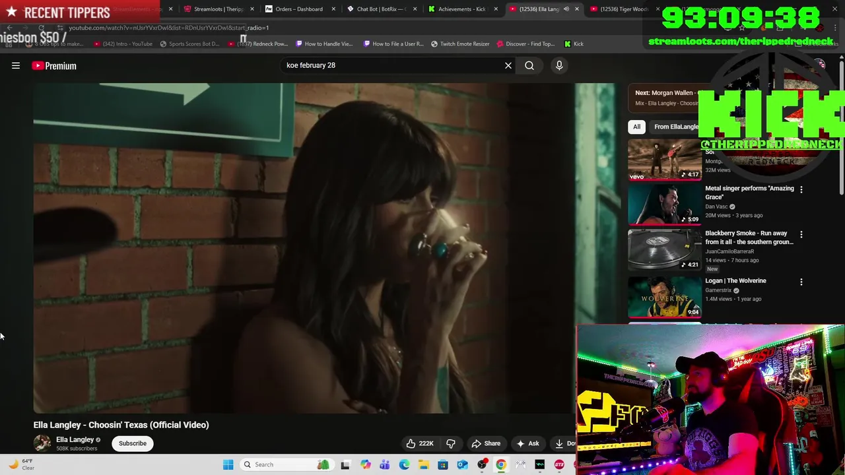845x475 pixels.
Task: Open the '(342) Intro - YouTube' bookmark
Action: (123, 44)
